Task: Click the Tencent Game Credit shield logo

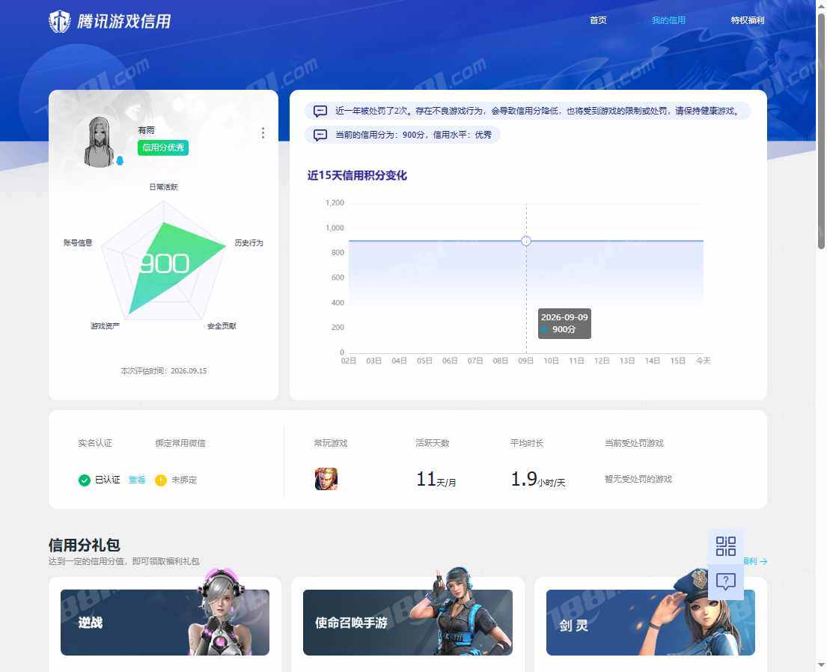Action: coord(60,22)
